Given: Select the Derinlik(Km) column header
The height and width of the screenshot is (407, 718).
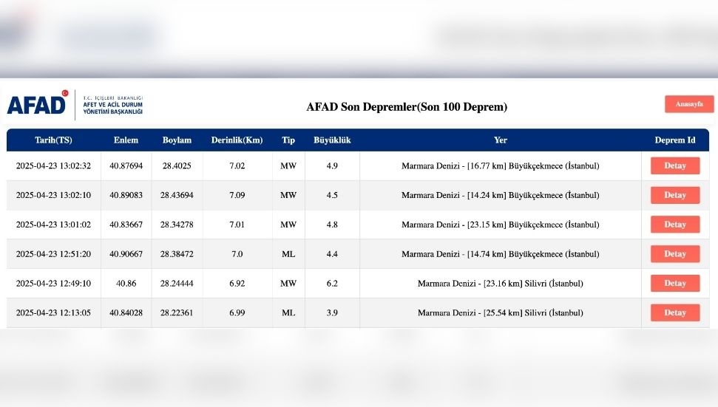Looking at the screenshot, I should tap(237, 140).
